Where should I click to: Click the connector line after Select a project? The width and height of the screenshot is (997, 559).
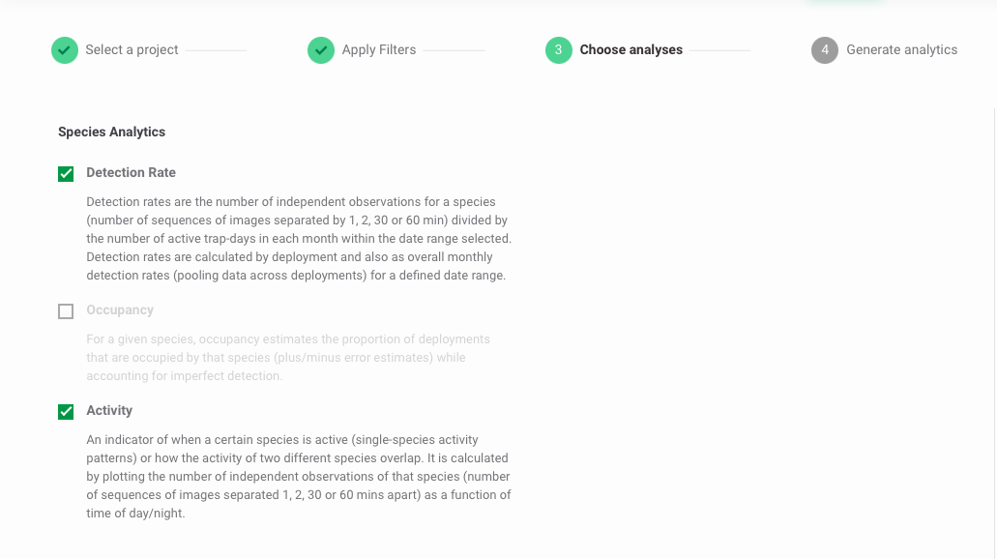point(216,50)
